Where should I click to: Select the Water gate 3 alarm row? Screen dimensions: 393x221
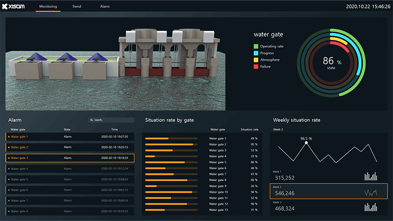[x=69, y=158]
